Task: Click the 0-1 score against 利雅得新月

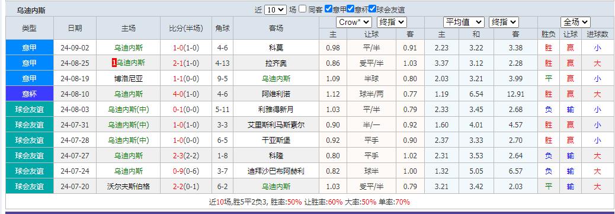Action: 178,110
